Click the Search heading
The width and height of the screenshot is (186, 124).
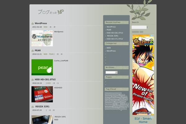135,22
